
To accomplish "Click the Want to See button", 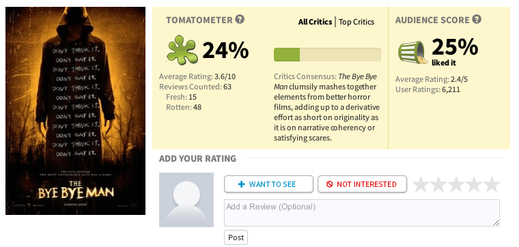I will click(x=268, y=184).
